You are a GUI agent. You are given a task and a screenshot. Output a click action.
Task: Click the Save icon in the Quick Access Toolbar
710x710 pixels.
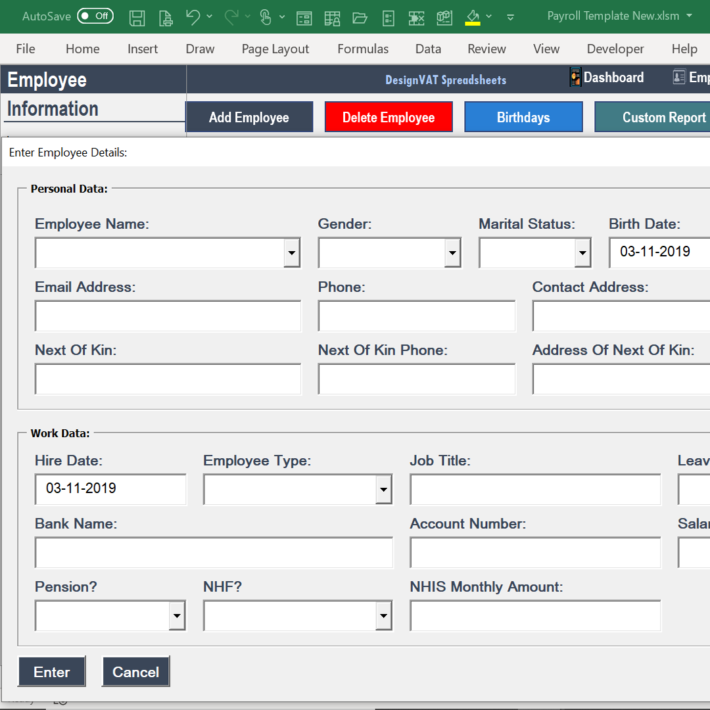(x=137, y=18)
